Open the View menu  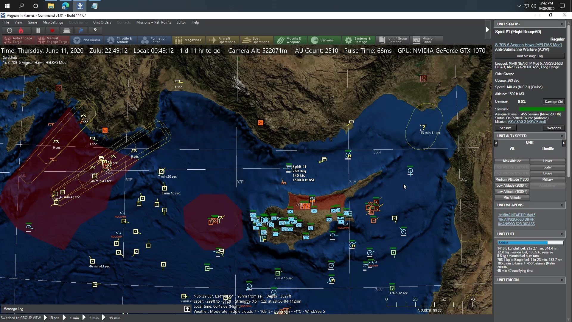tap(18, 22)
